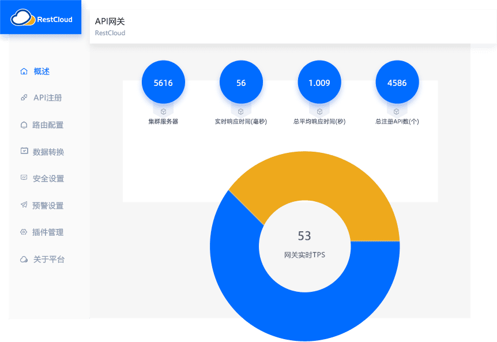
Task: Open 预警设置 from the sidebar menu
Action: tap(49, 205)
